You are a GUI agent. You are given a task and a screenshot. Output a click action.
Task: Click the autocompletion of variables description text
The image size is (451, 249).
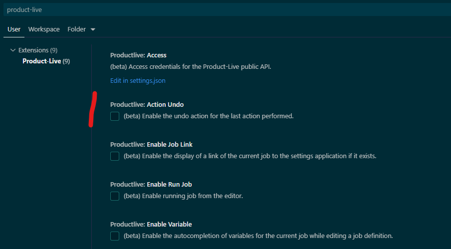[258, 236]
